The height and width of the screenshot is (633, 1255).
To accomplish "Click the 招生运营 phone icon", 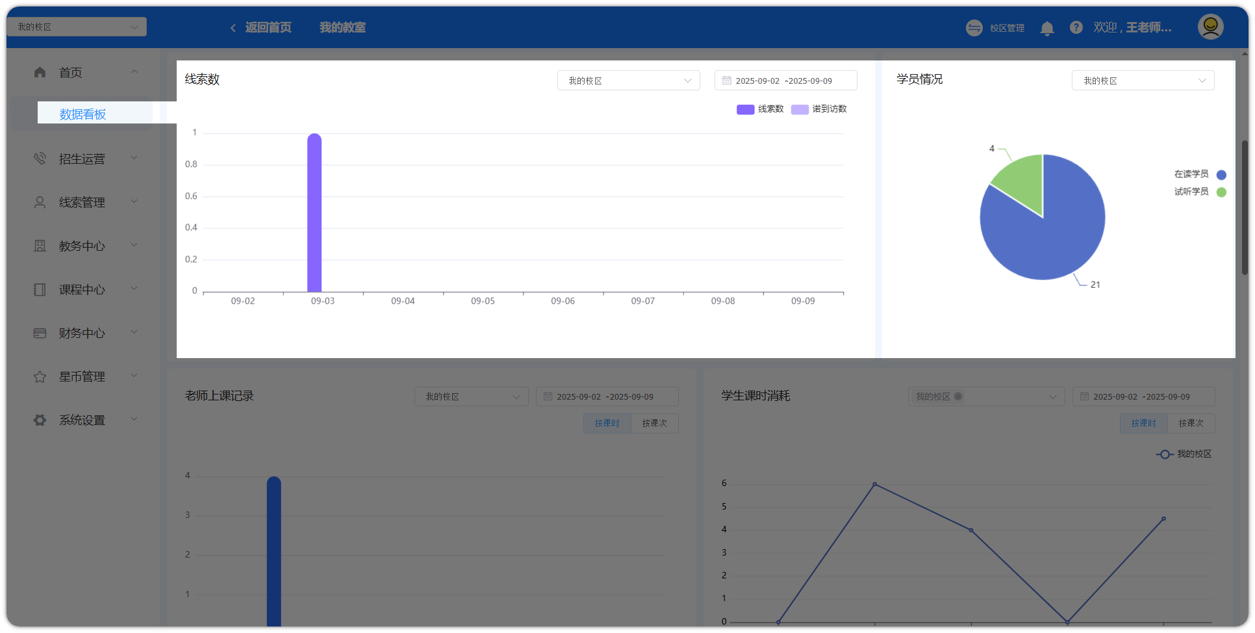I will pos(40,159).
